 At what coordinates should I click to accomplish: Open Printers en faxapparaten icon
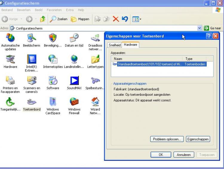10,80
